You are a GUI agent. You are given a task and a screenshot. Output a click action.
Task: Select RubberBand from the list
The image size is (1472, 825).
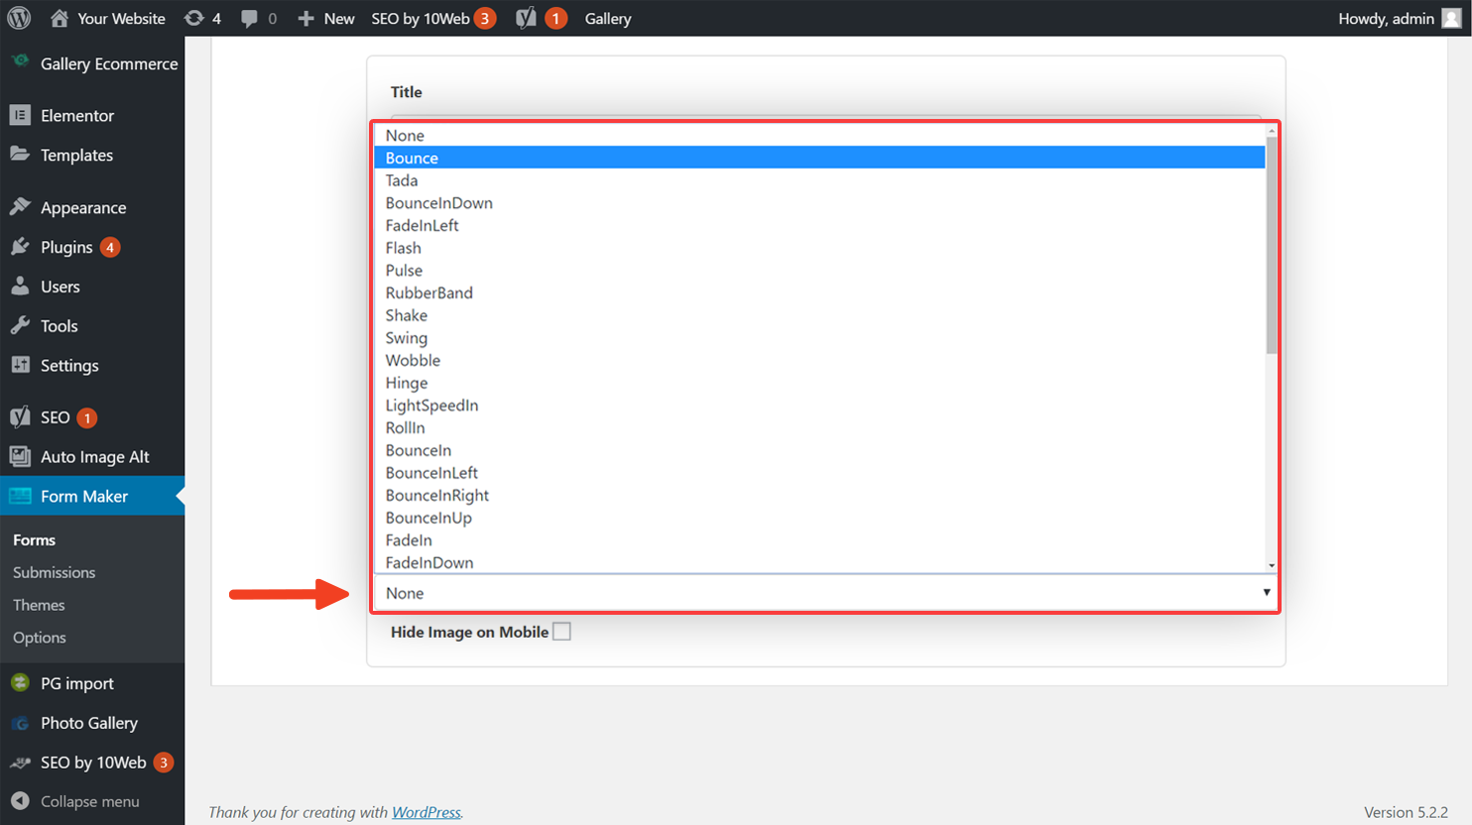[819, 293]
